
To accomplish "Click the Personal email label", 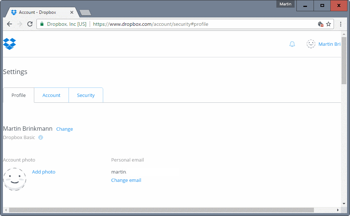I will pyautogui.click(x=128, y=160).
